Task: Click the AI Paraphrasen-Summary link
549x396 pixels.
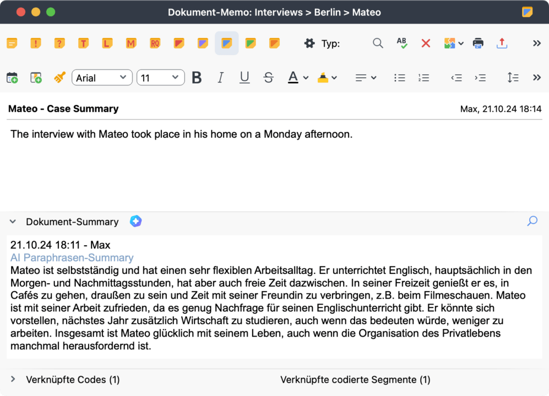Action: (72, 258)
